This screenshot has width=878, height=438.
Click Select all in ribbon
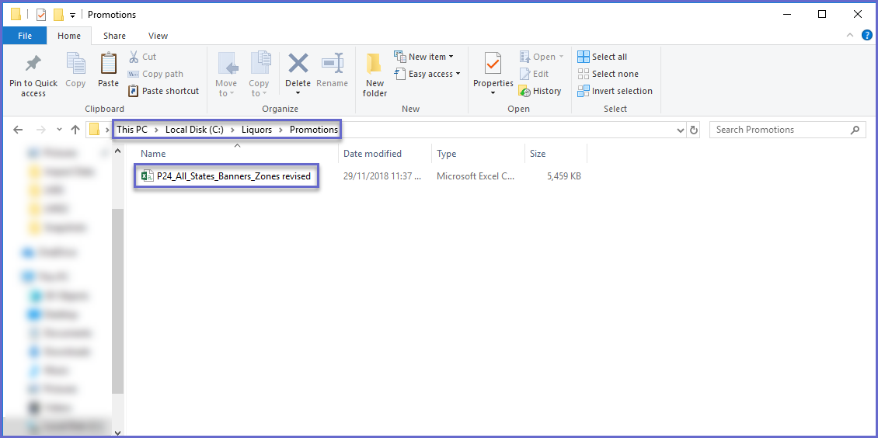[x=584, y=57]
